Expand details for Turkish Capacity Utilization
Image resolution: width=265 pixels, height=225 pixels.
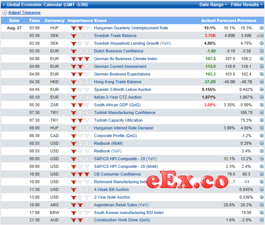coord(261,120)
